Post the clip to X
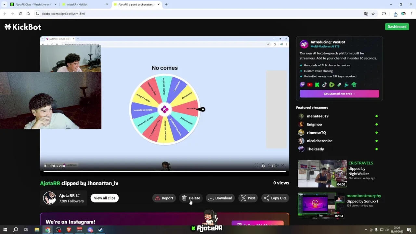Viewport: 416px width, 234px height. (248, 198)
